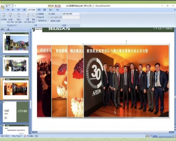Switch to the 视图 (View) ribbon tab
This screenshot has height=141, width=176.
(x=45, y=10)
